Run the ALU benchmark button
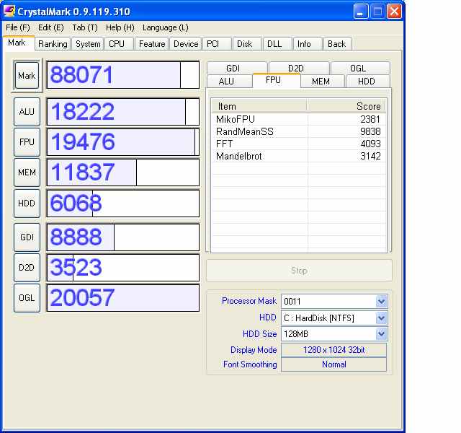 coord(27,112)
